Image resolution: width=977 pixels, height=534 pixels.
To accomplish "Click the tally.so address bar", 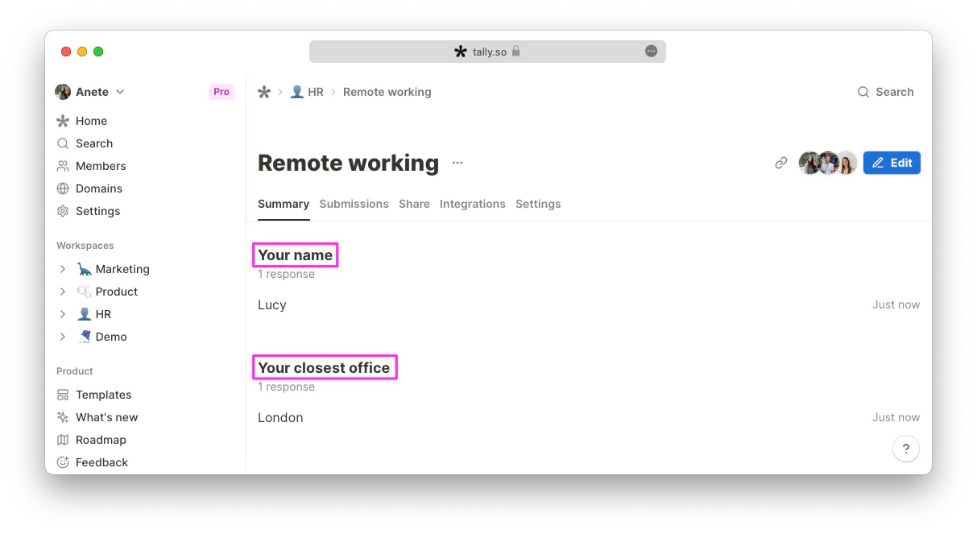I will click(x=487, y=52).
